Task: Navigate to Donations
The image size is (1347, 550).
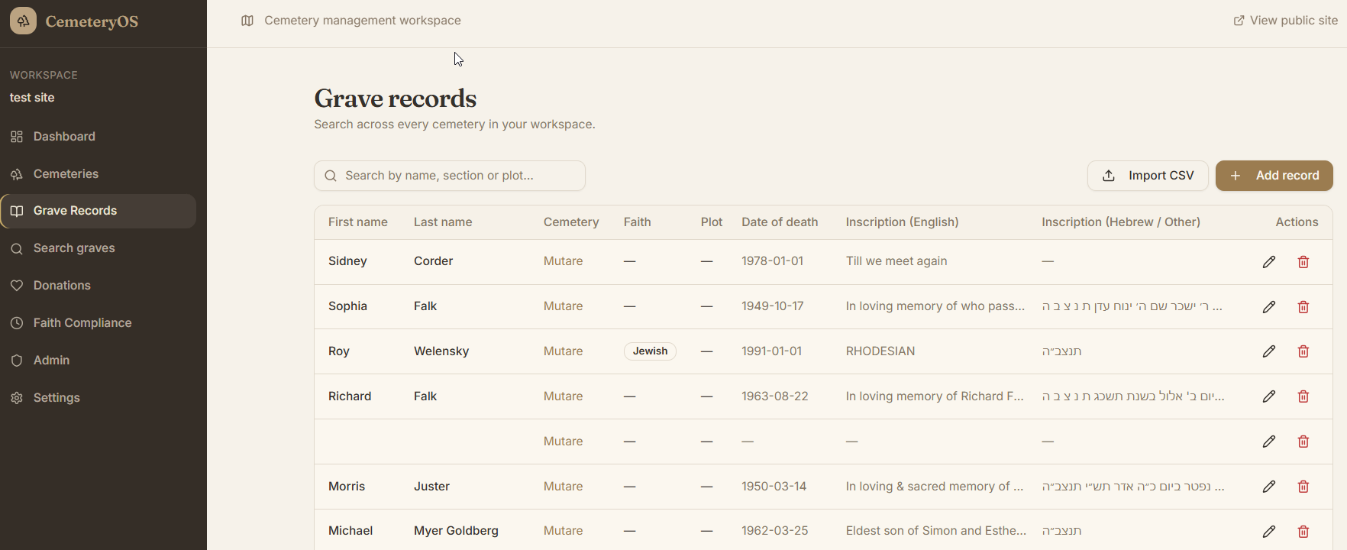Action: pos(99,286)
